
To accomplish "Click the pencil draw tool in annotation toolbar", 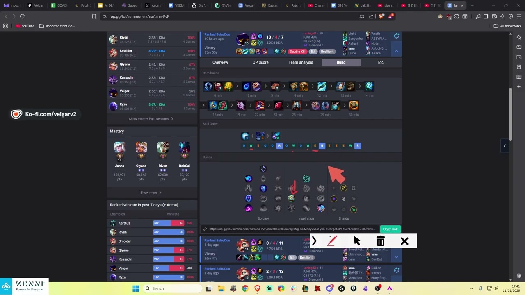I will pos(332,241).
